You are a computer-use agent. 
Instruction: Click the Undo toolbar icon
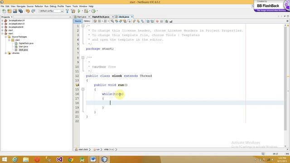[x=28, y=11]
